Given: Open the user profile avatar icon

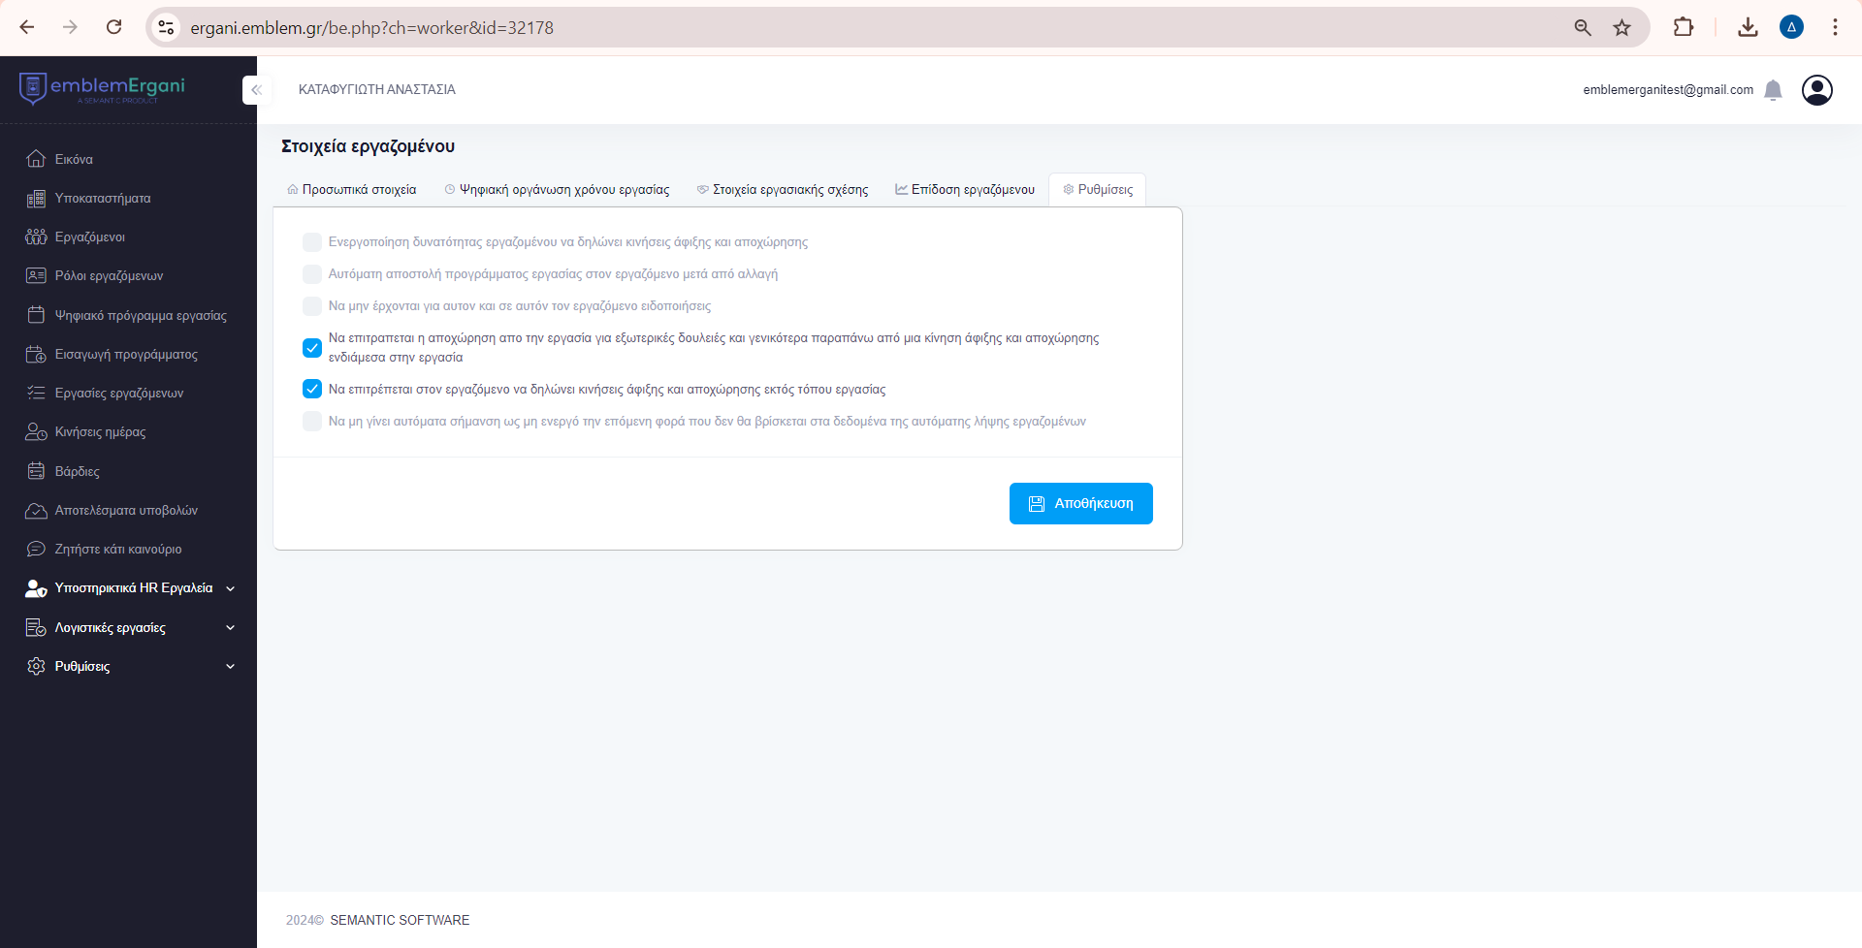Looking at the screenshot, I should [x=1816, y=90].
